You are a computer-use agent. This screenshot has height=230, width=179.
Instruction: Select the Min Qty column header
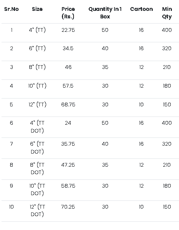(x=167, y=13)
